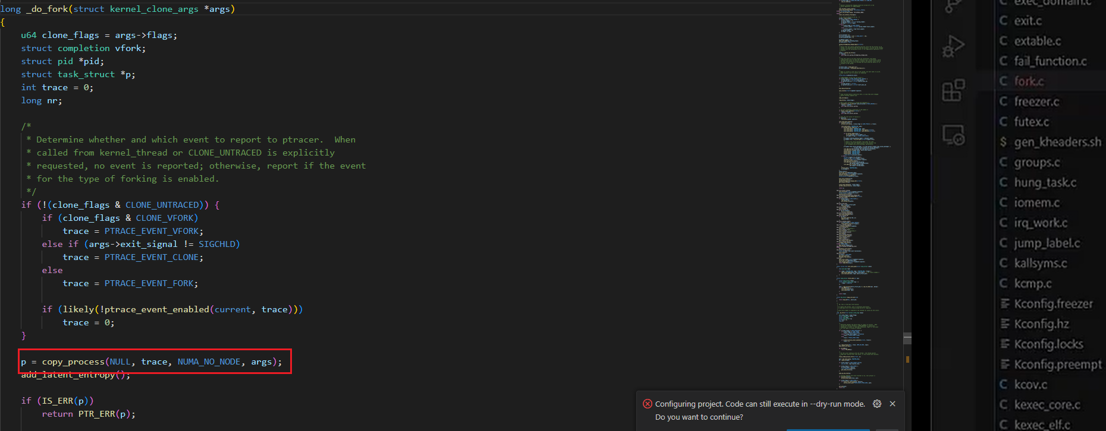This screenshot has width=1106, height=431.
Task: Click CLONE_VFORK in the if condition
Action: click(x=164, y=218)
